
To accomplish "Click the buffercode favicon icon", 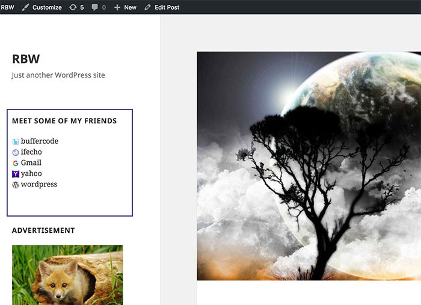I will click(x=16, y=141).
